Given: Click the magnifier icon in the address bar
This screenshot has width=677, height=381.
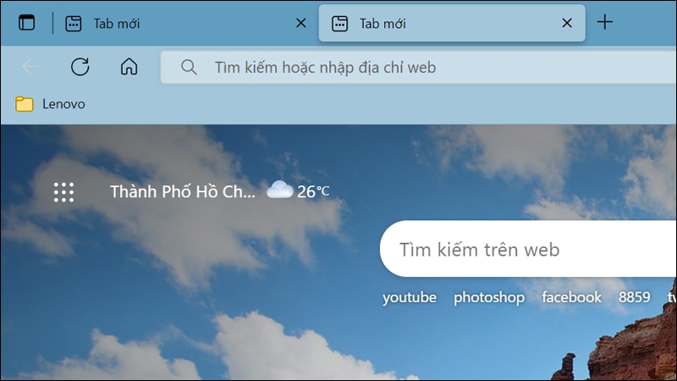Looking at the screenshot, I should [189, 67].
